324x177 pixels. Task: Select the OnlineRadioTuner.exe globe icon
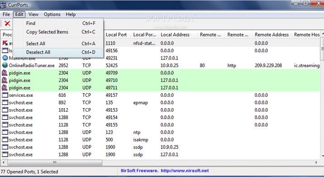pyautogui.click(x=5, y=65)
